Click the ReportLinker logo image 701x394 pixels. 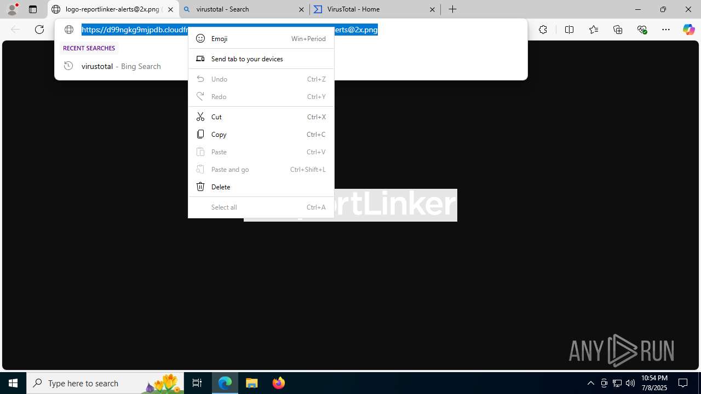395,205
